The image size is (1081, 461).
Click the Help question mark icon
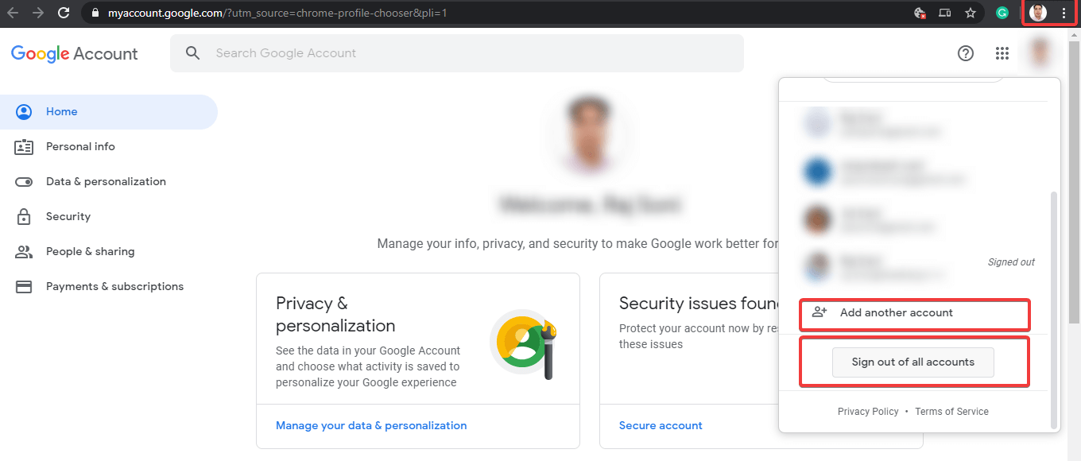965,53
